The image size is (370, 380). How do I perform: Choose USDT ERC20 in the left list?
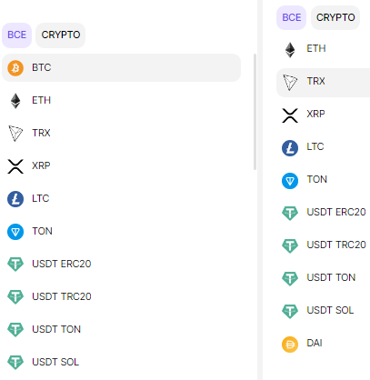[x=121, y=264]
